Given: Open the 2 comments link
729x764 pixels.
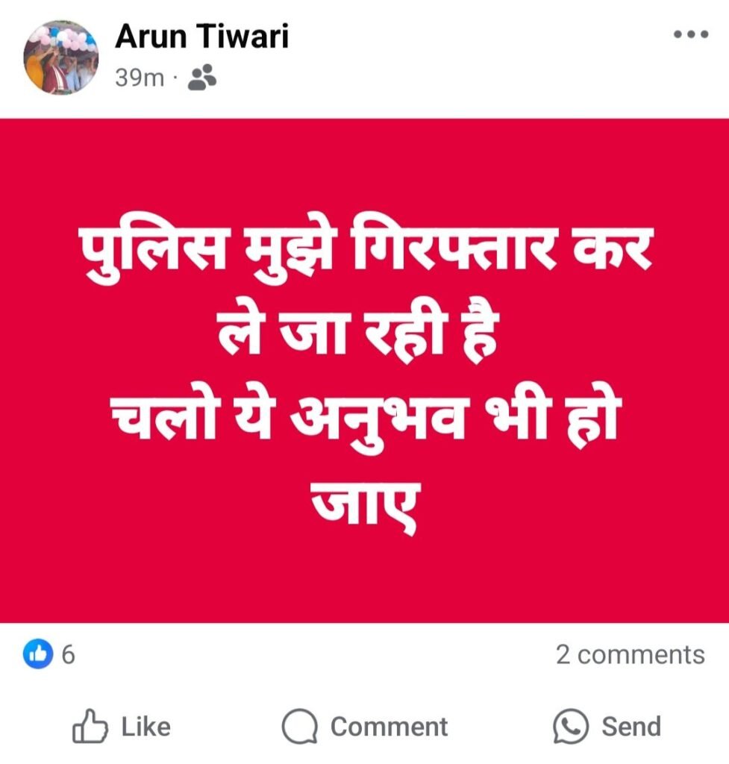Looking at the screenshot, I should point(631,654).
